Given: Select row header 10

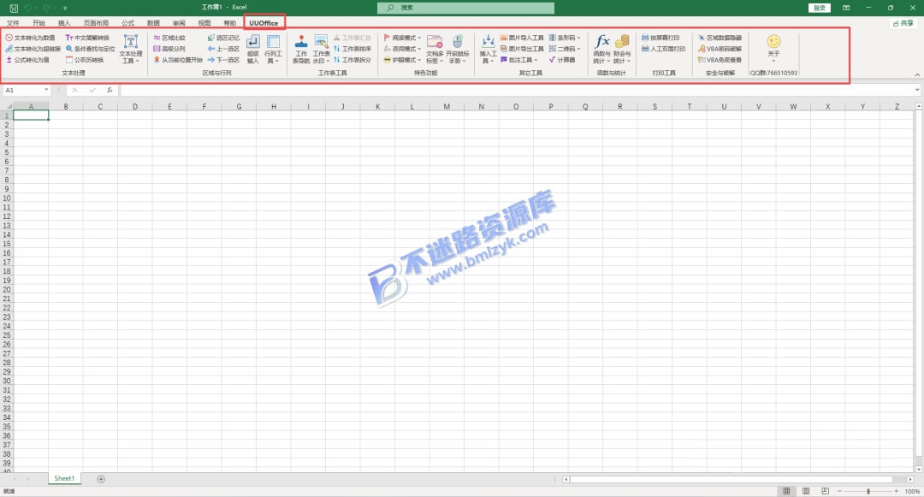Looking at the screenshot, I should point(7,198).
